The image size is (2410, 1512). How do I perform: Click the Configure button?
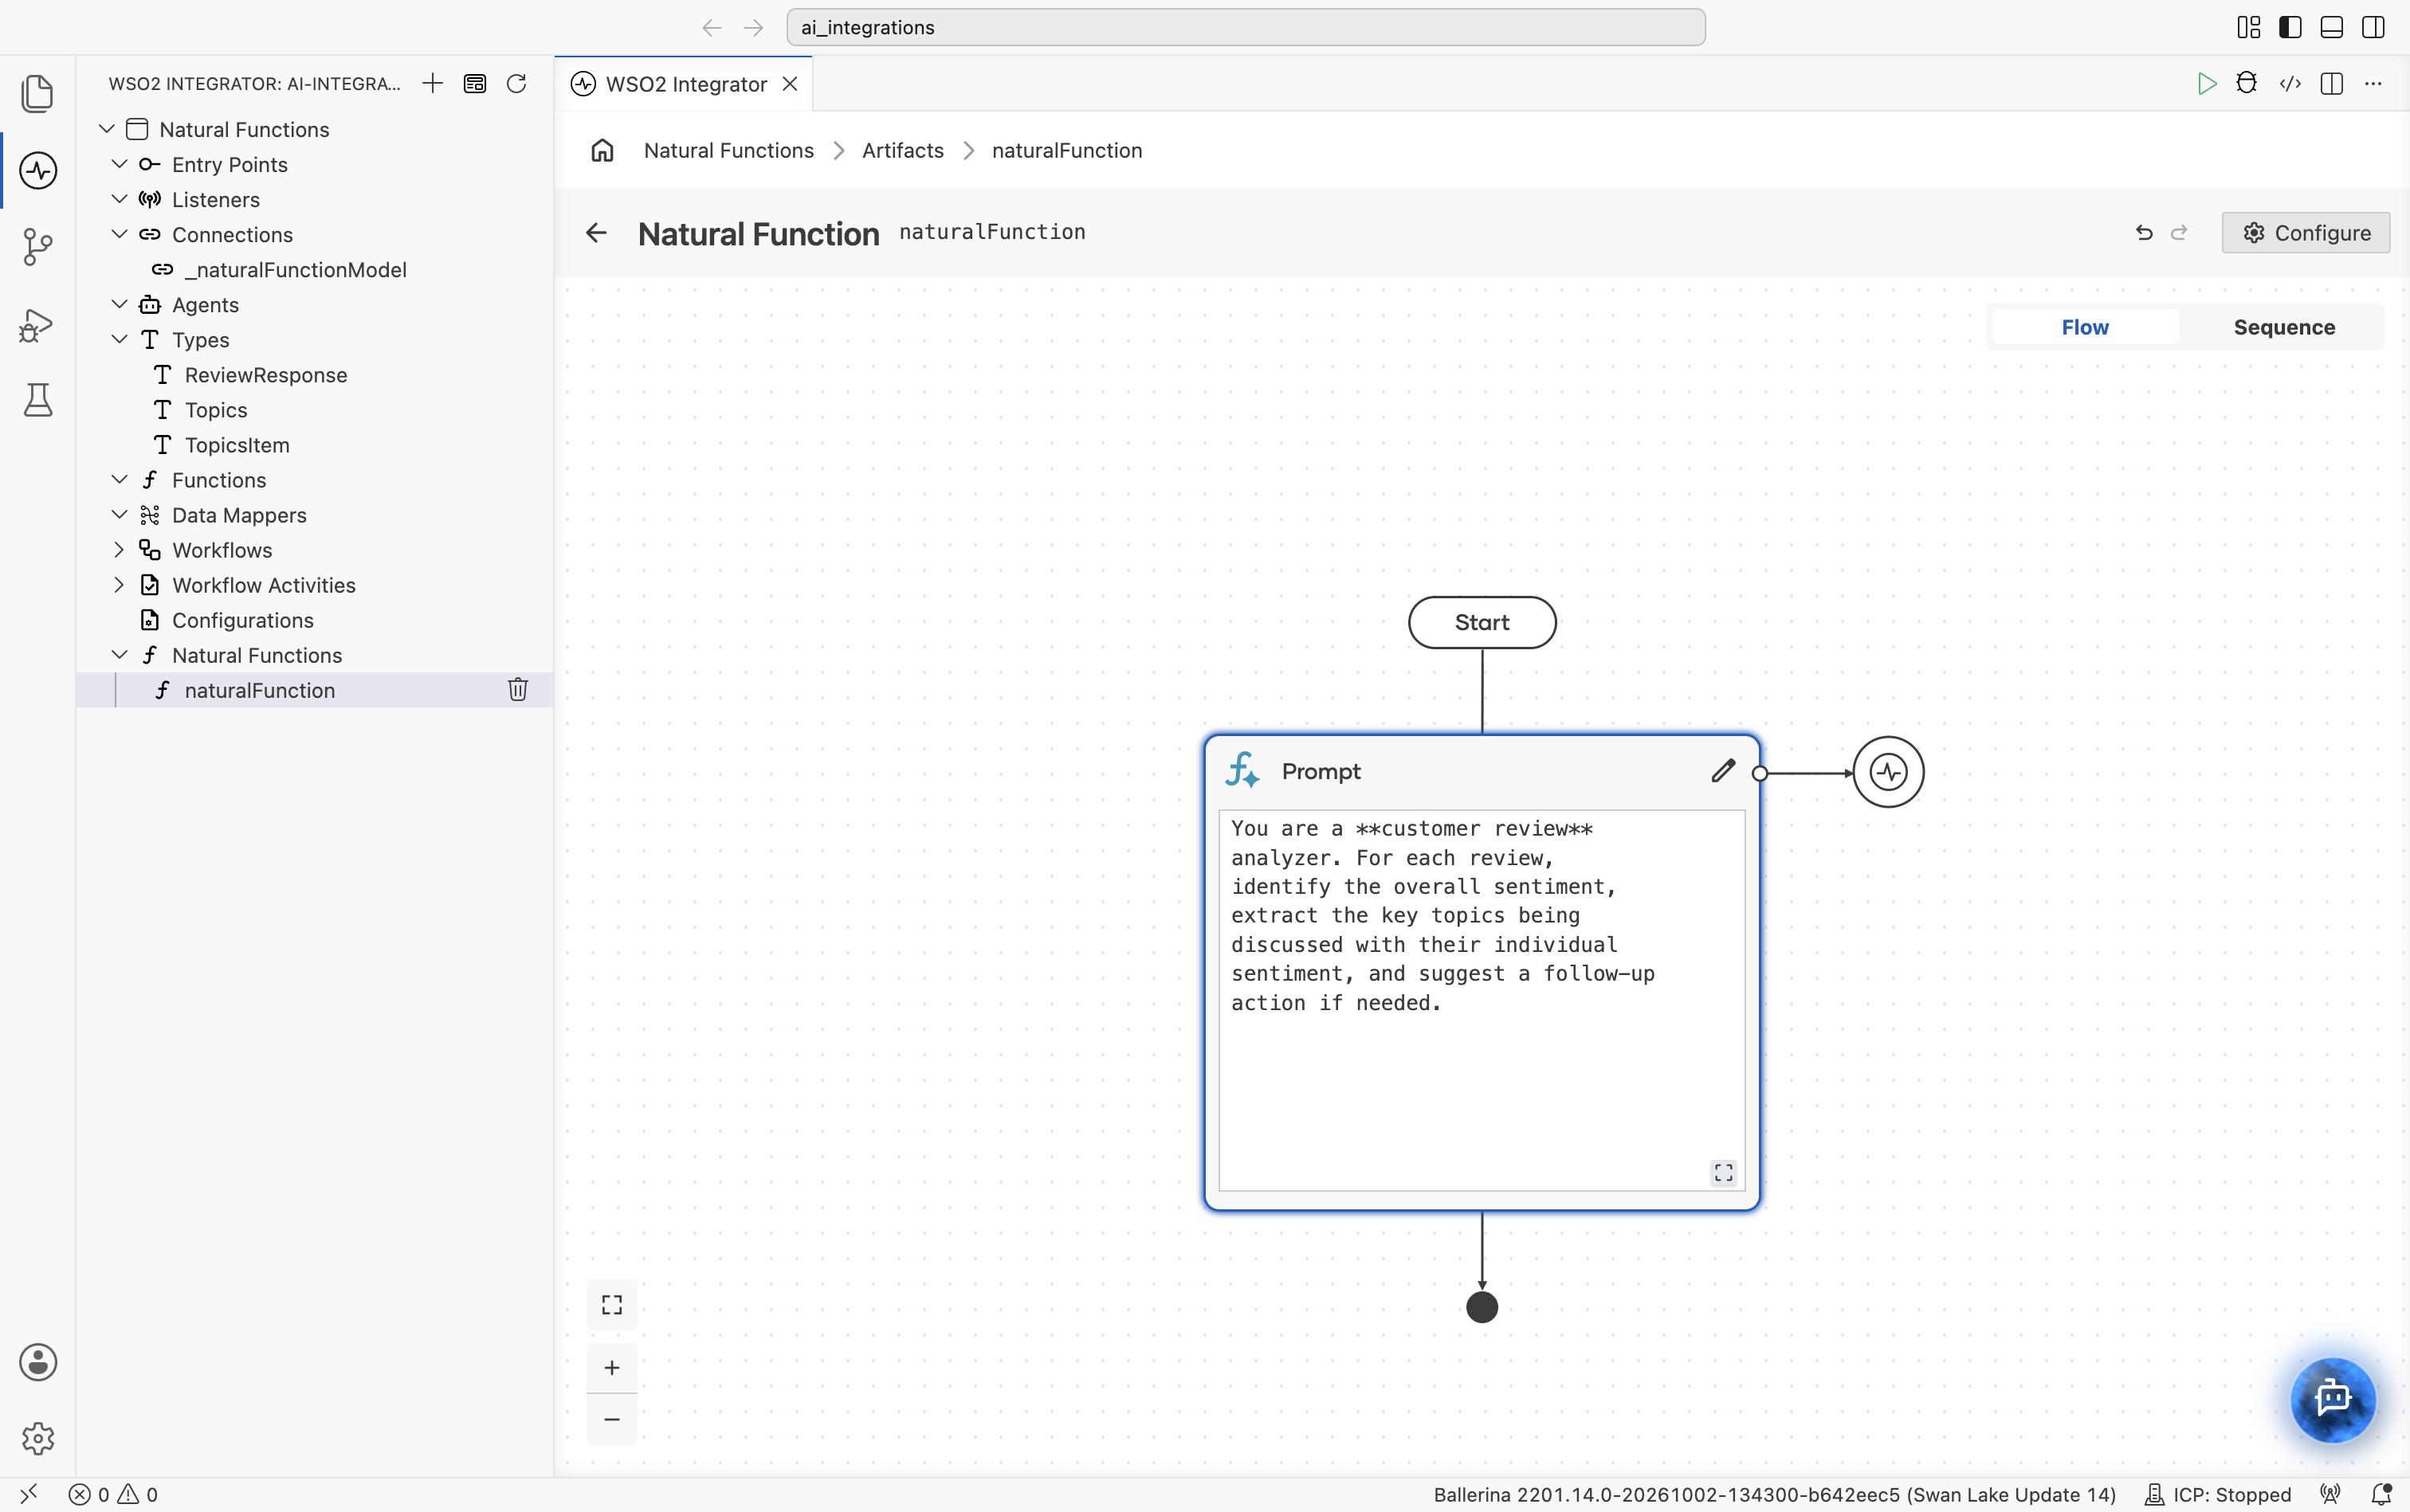[2305, 233]
